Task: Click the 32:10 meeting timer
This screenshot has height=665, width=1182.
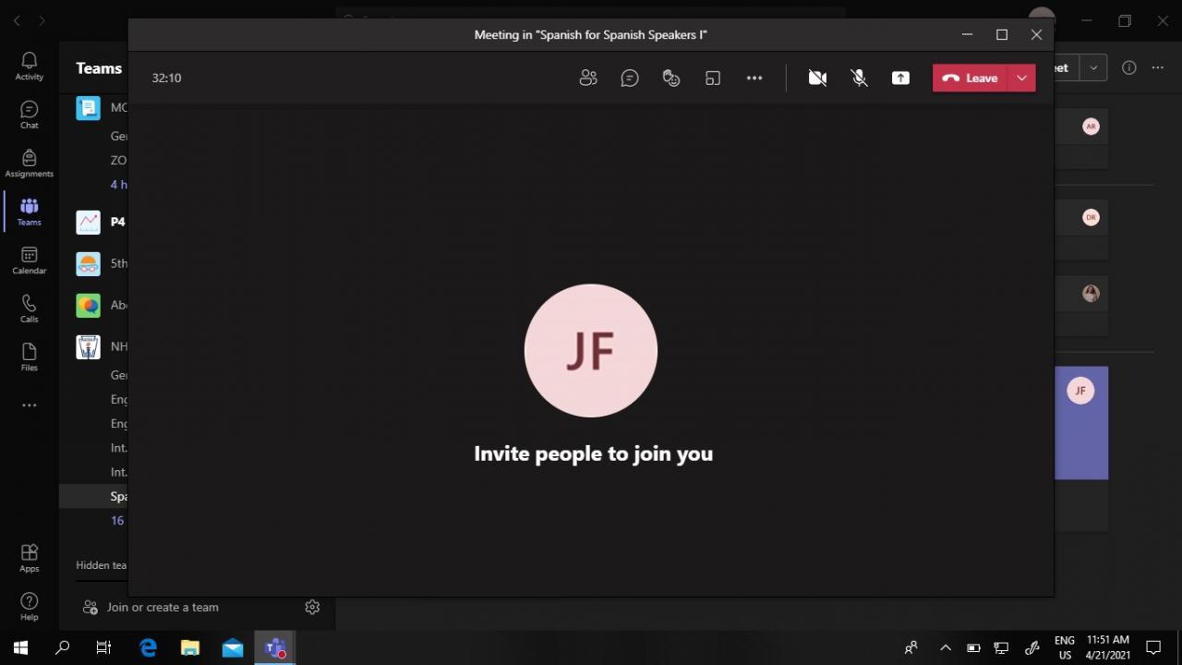Action: pos(166,79)
